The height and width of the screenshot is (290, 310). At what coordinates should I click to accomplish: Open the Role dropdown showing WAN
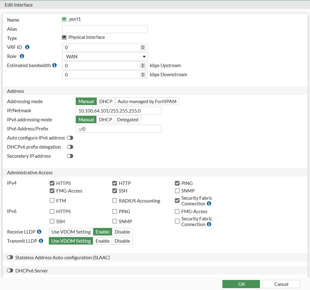click(105, 56)
